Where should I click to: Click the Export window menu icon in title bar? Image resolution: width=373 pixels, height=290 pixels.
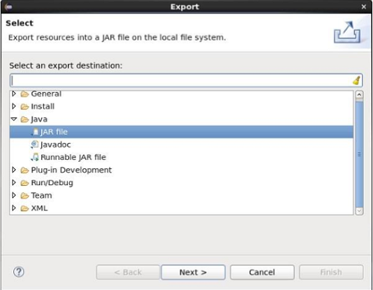pos(8,7)
